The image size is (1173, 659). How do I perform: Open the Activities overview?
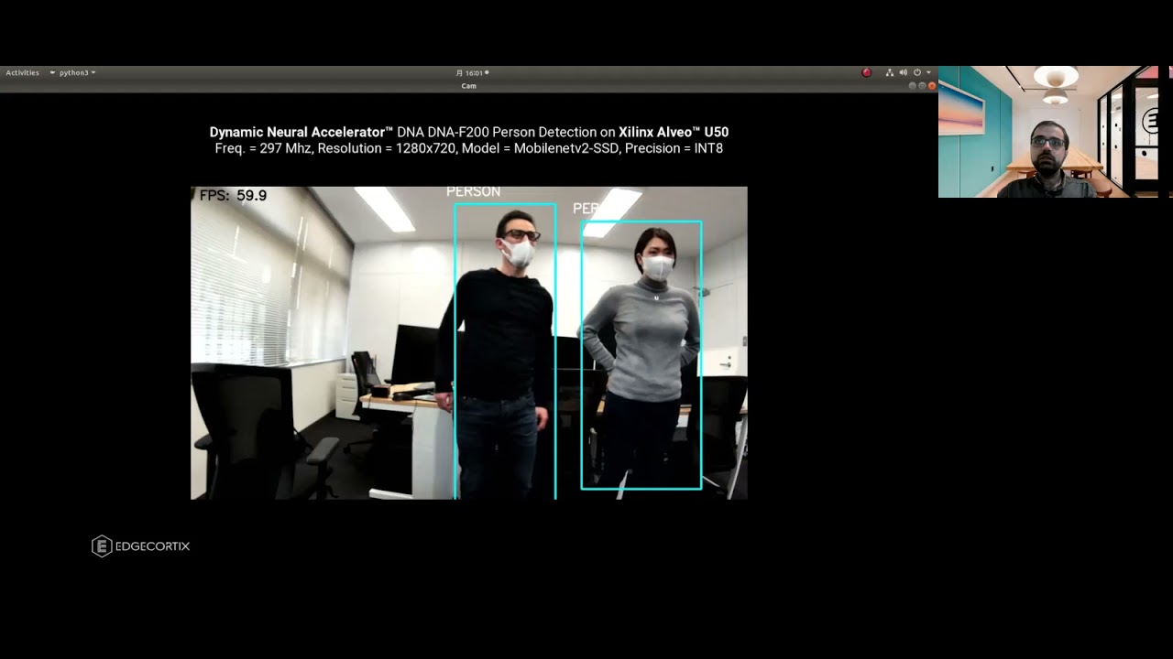(22, 72)
